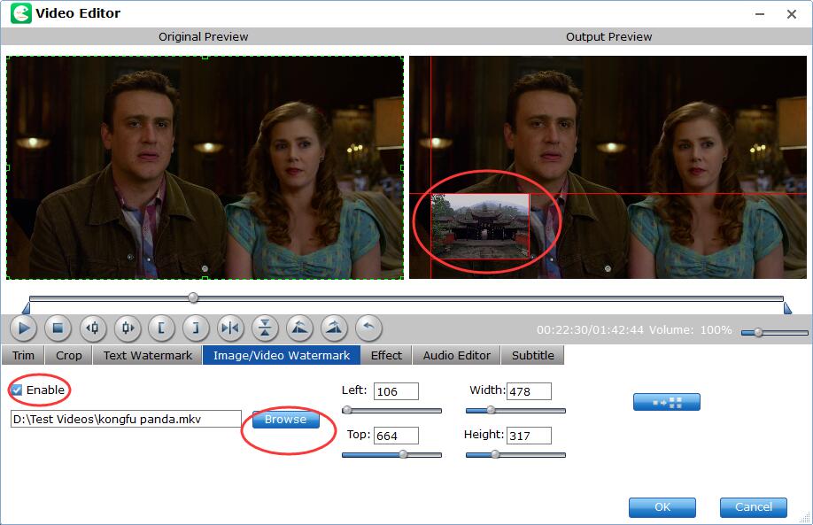This screenshot has width=813, height=525.
Task: Click the Original Preview video frame
Action: click(205, 167)
